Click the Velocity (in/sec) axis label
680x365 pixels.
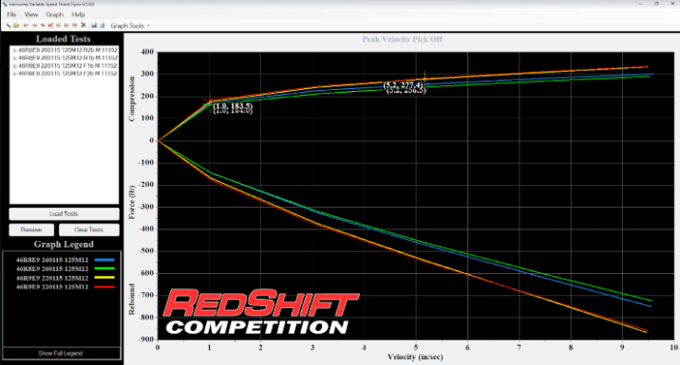point(415,356)
